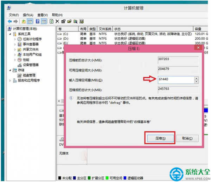Select 性能 tree item
Screen dimensions: 211x182
coord(26,60)
